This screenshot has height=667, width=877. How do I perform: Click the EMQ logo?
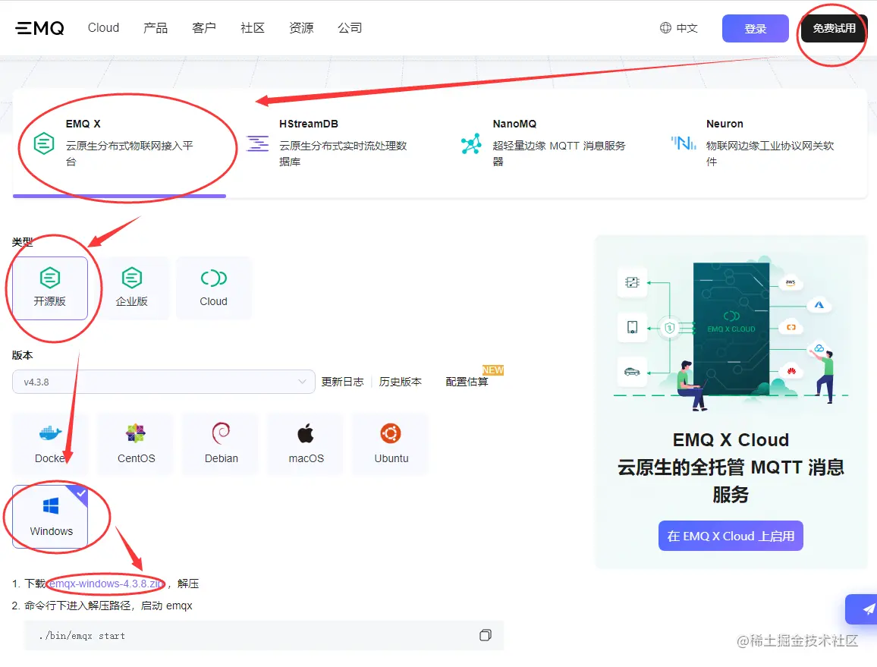tap(39, 28)
